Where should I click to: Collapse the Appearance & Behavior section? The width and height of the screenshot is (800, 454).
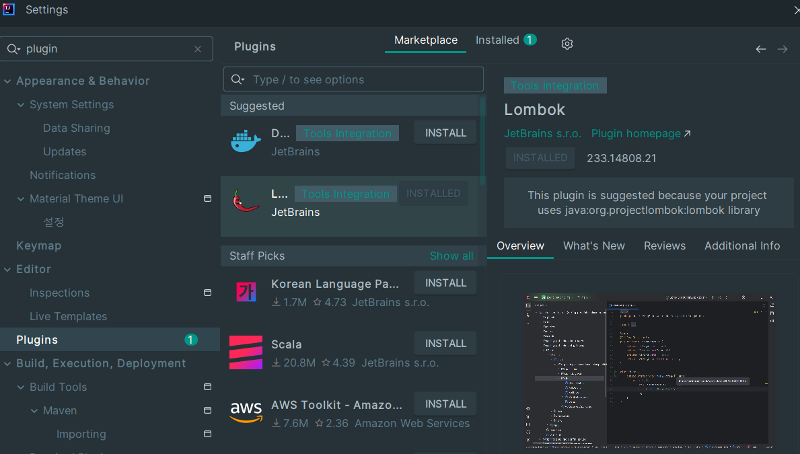pos(7,81)
